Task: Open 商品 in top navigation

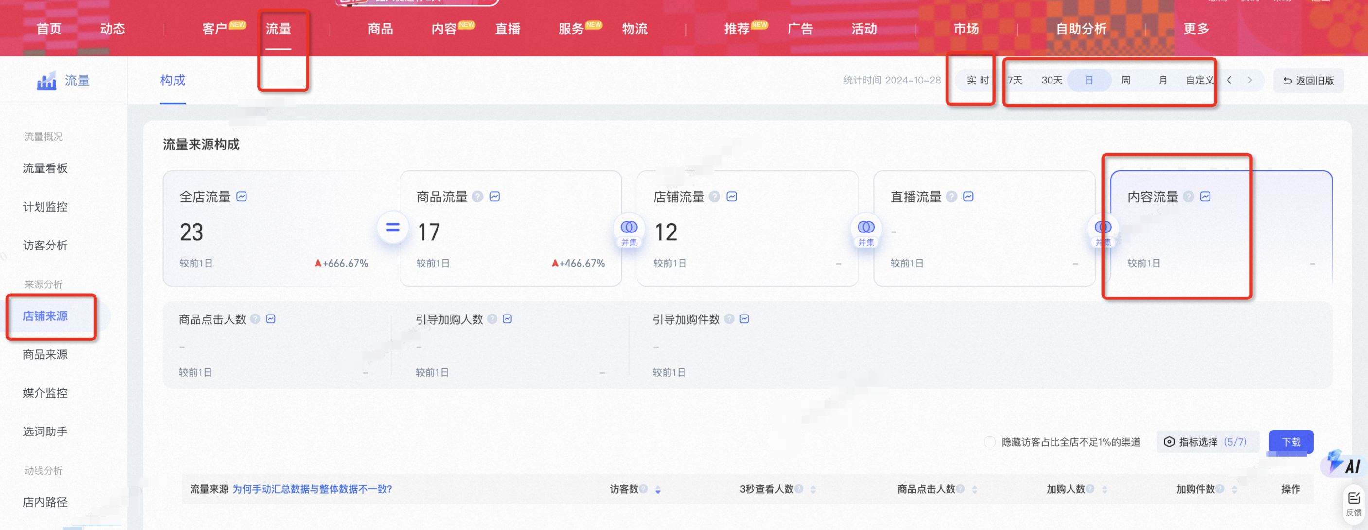Action: point(380,29)
